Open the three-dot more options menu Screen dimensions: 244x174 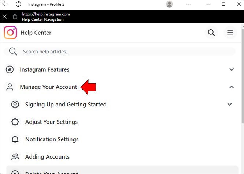click(188, 4)
